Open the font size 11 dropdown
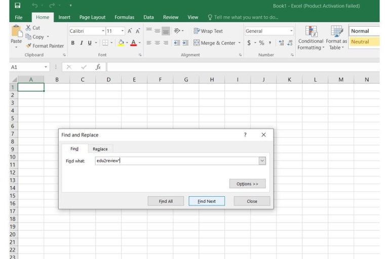 [123, 31]
